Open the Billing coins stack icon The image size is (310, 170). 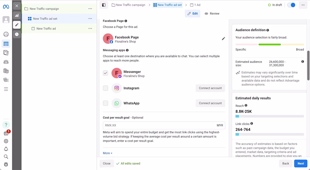(6, 71)
